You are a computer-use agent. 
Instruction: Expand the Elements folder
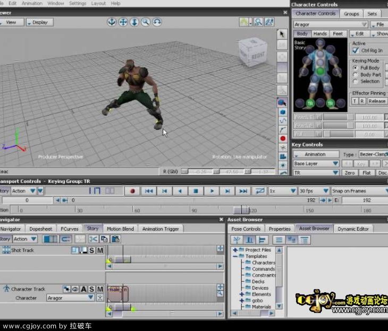[242, 294]
